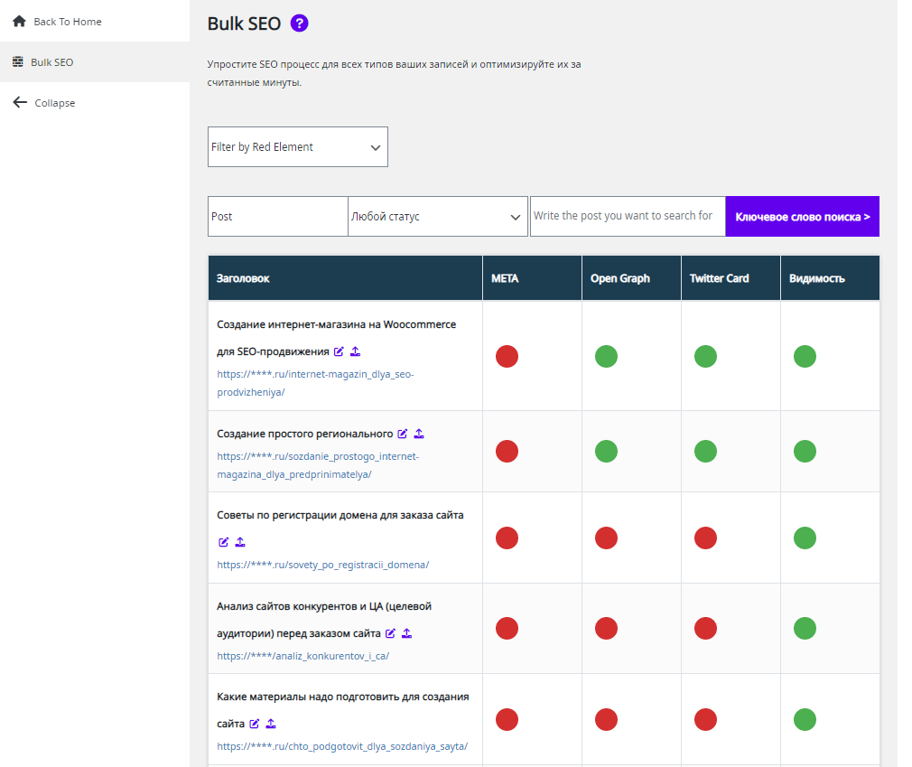Click red Twitter Card status of 'Какие материалы' row
Image resolution: width=912 pixels, height=767 pixels.
pyautogui.click(x=705, y=719)
